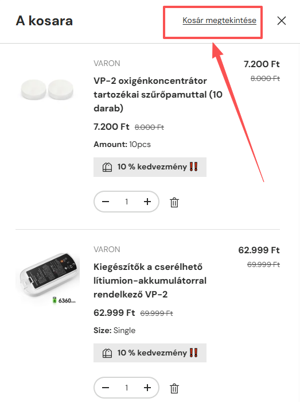Click the red exclamation marks in second badge

point(194,353)
